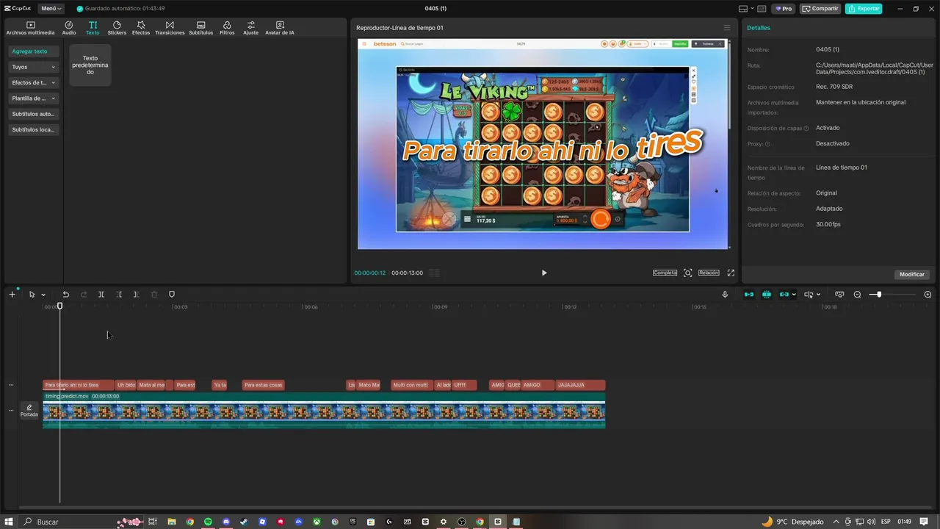Screen dimensions: 940x529
Task: Zoom in the timeline
Action: [928, 294]
